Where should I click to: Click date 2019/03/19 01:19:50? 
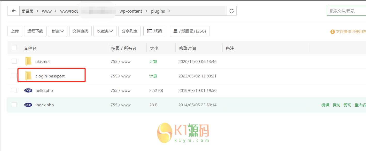click(x=197, y=90)
